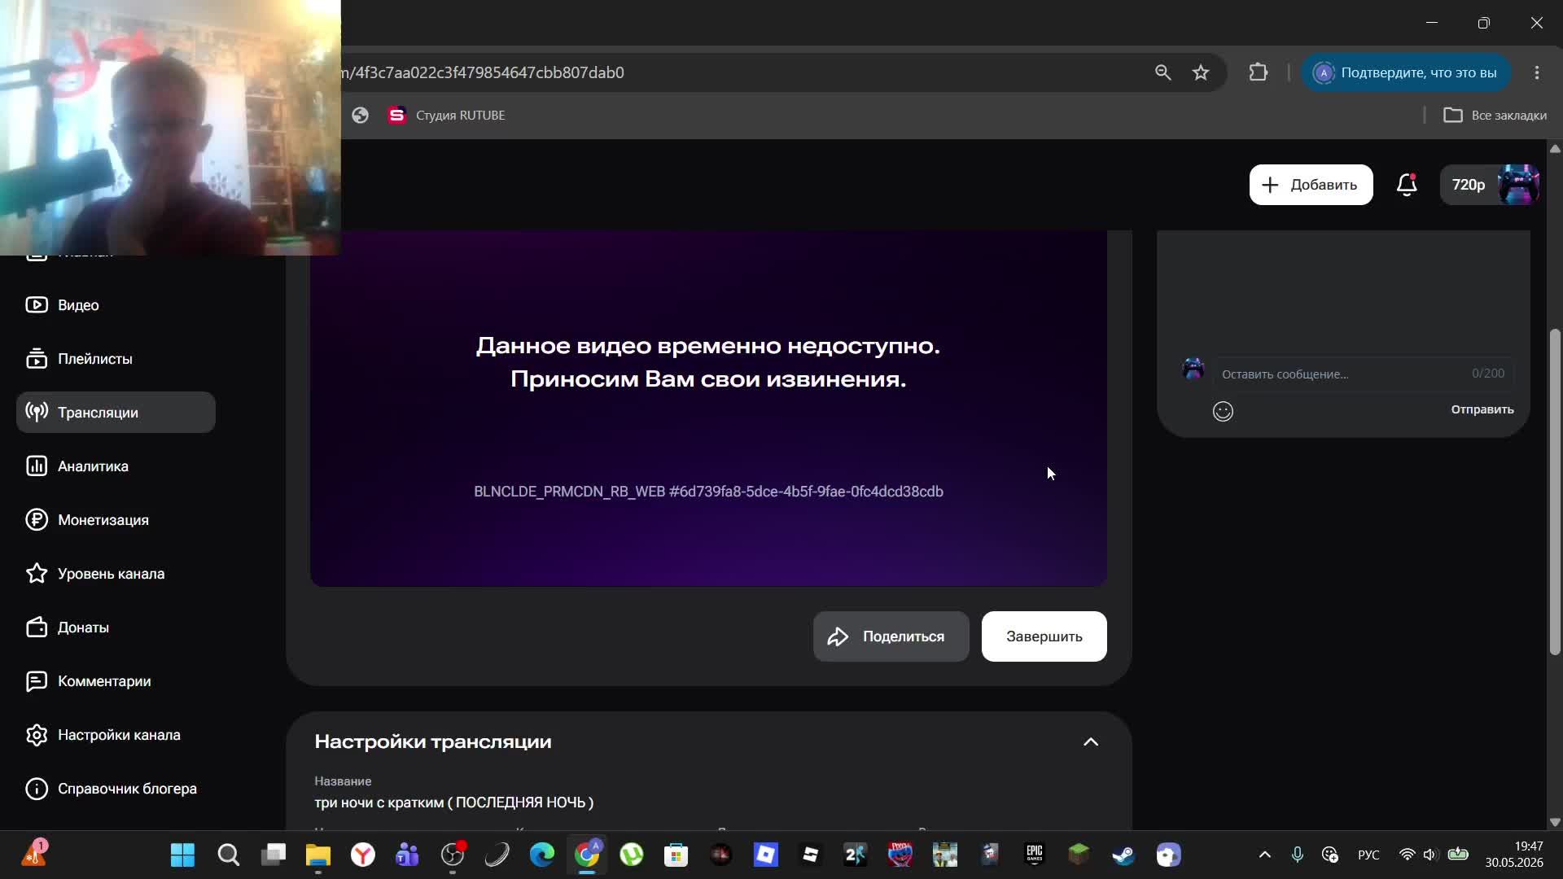Open the Windows Start menu

pyautogui.click(x=182, y=855)
